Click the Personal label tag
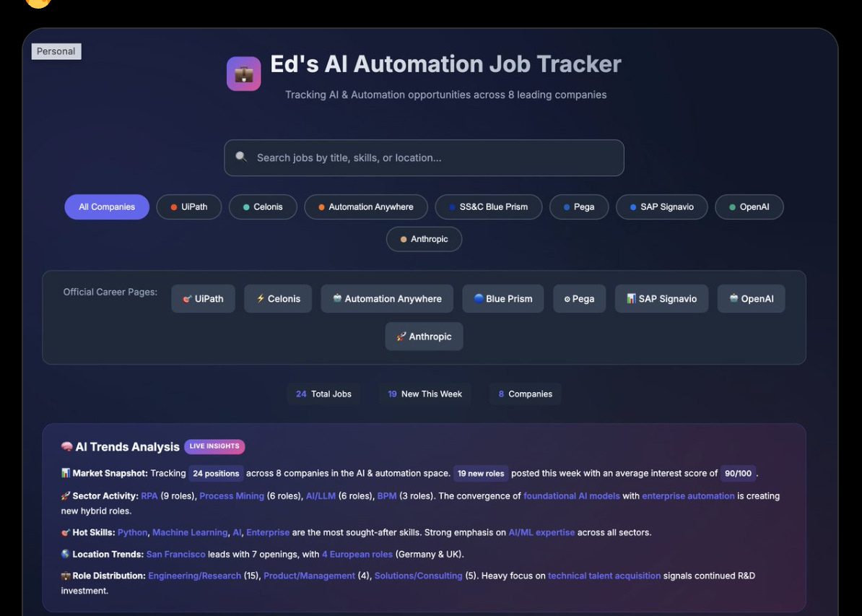 (56, 51)
